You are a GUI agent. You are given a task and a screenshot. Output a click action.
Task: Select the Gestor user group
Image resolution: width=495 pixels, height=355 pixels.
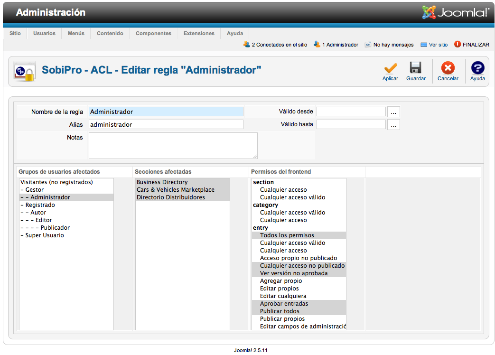point(66,190)
